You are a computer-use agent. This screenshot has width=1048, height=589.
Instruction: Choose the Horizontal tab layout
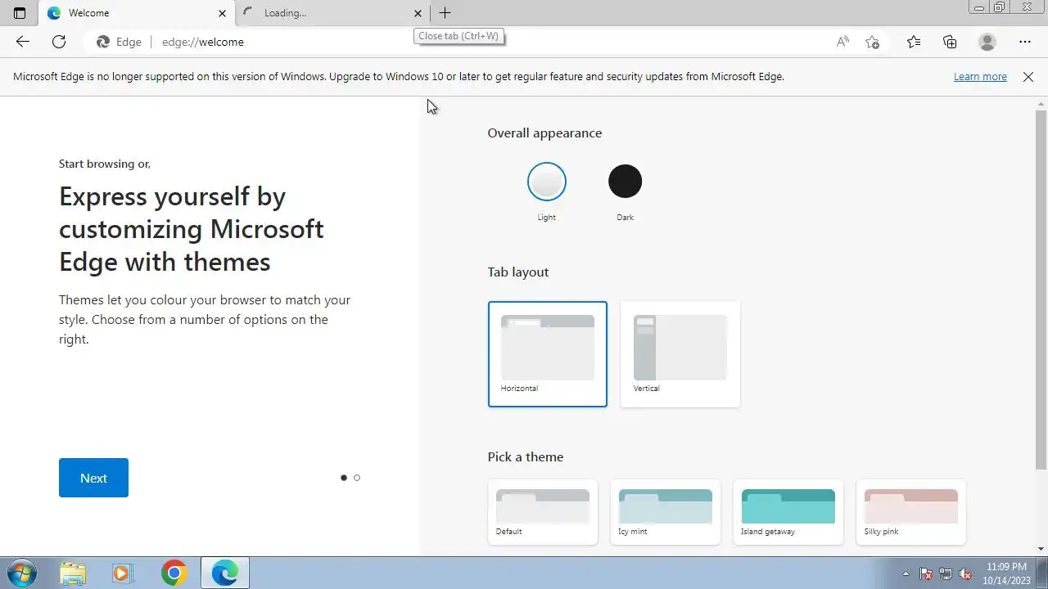[x=548, y=354]
